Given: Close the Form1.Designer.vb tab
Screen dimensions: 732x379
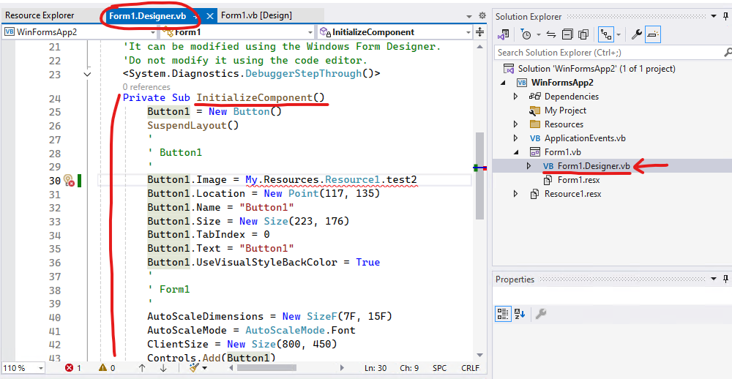Looking at the screenshot, I should point(210,16).
